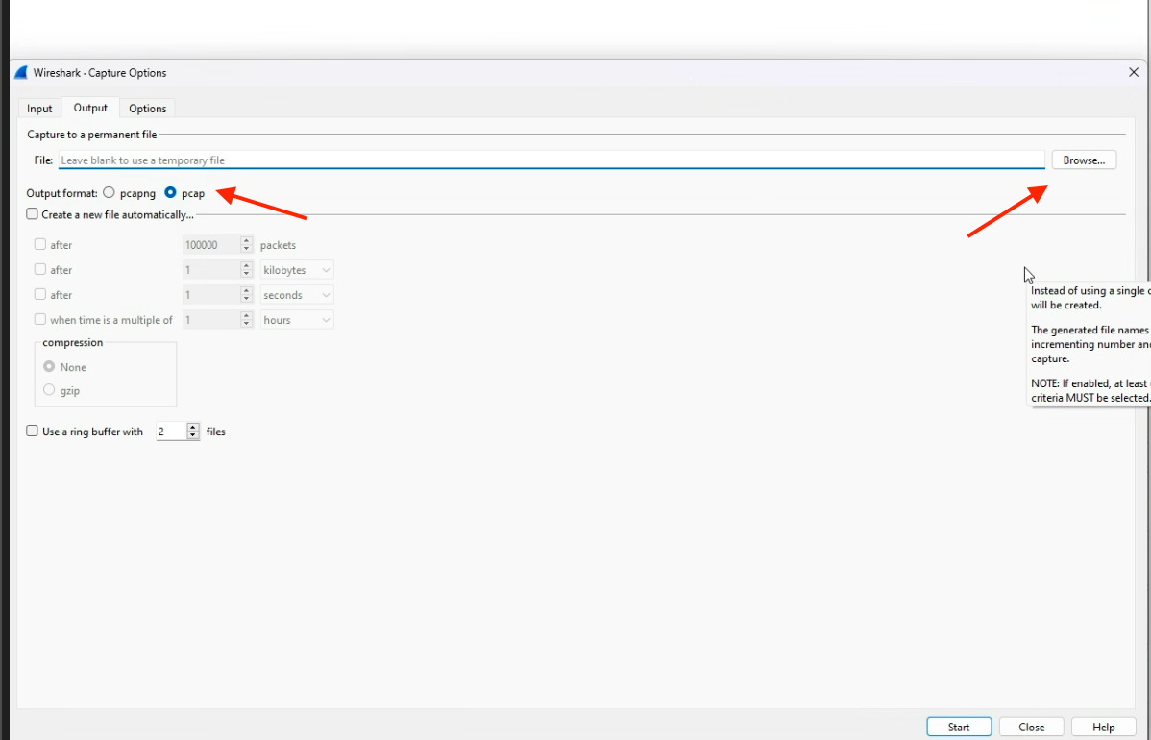Screen dimensions: 1151x740
Task: Close the Capture Options dialog with X
Action: pyautogui.click(x=1134, y=72)
